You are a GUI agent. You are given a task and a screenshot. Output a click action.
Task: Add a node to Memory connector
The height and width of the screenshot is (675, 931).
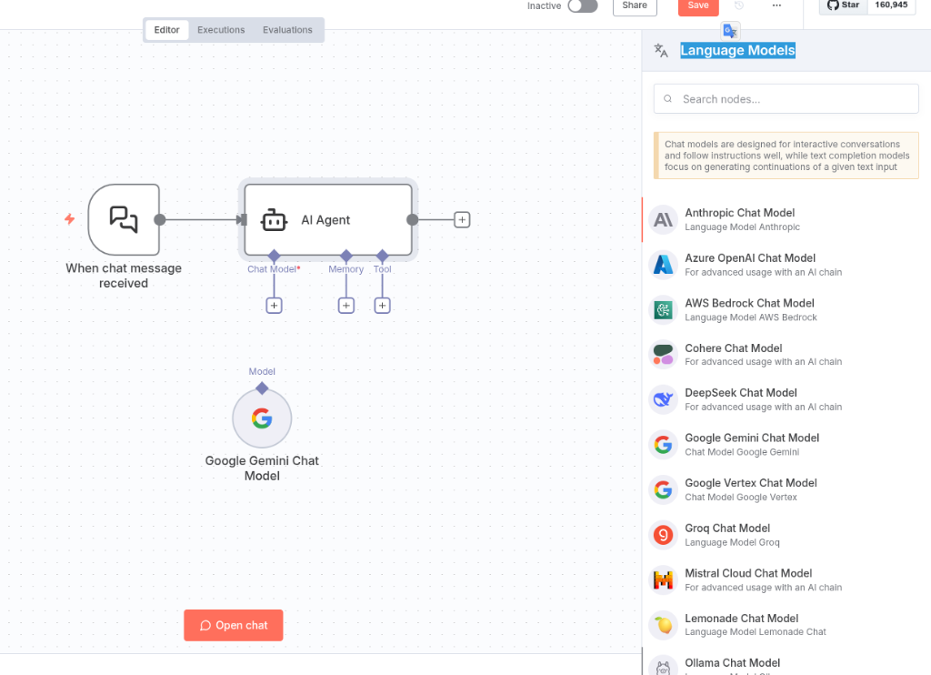pos(346,306)
